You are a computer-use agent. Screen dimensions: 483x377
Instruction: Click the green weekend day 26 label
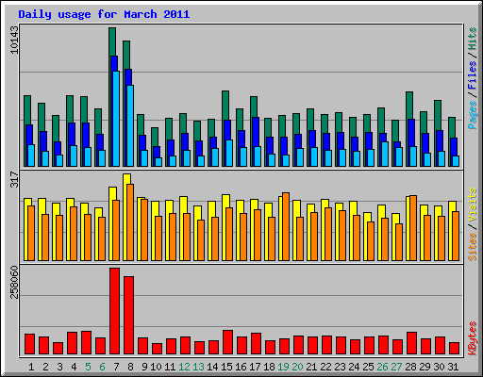tap(382, 367)
